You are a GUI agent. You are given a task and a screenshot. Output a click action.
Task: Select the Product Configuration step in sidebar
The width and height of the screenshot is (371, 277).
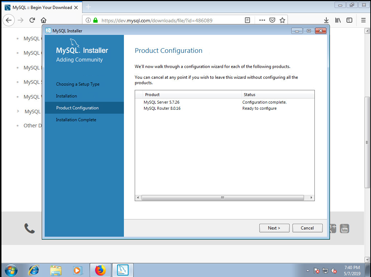(x=84, y=108)
